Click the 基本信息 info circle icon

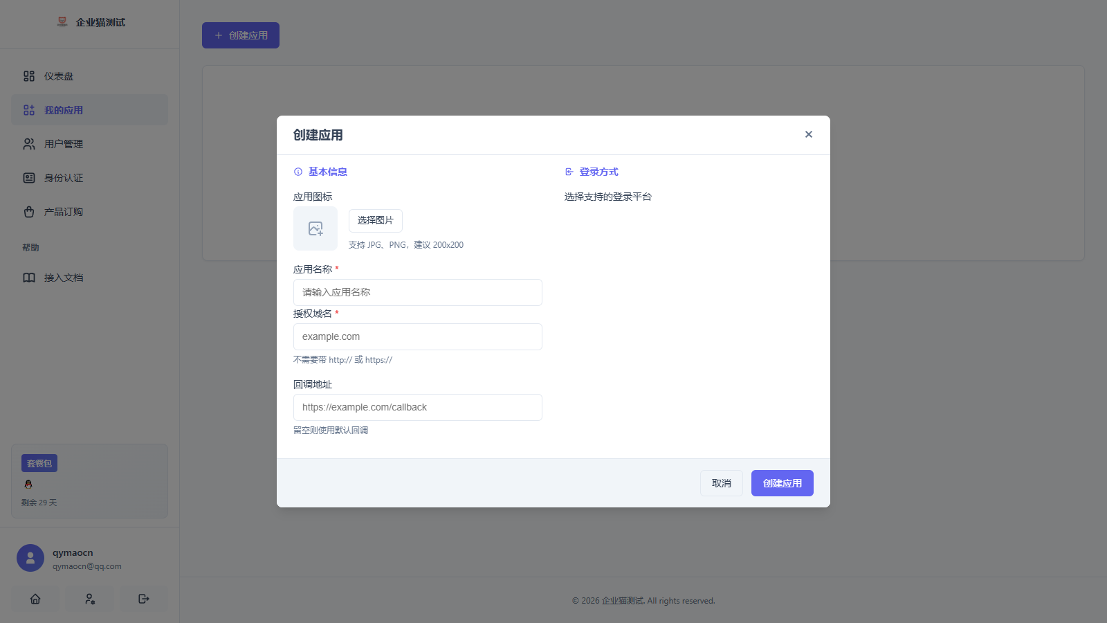298,172
